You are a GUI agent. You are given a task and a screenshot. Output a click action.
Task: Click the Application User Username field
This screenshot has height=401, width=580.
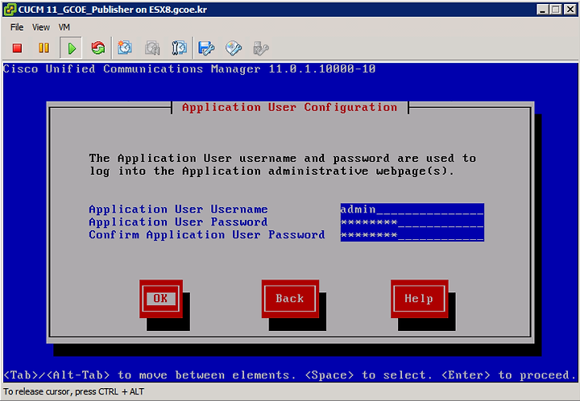412,209
